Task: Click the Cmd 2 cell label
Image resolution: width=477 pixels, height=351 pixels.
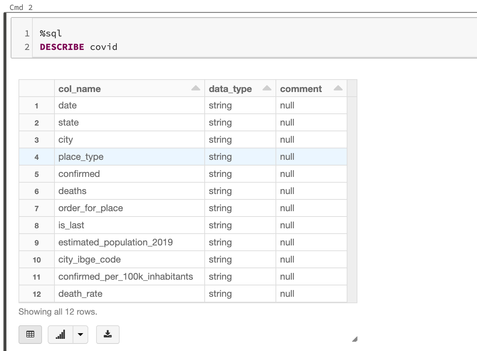Action: (x=21, y=7)
